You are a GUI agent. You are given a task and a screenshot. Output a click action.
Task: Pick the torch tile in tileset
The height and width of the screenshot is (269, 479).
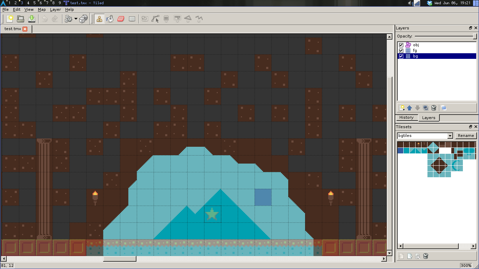click(418, 144)
